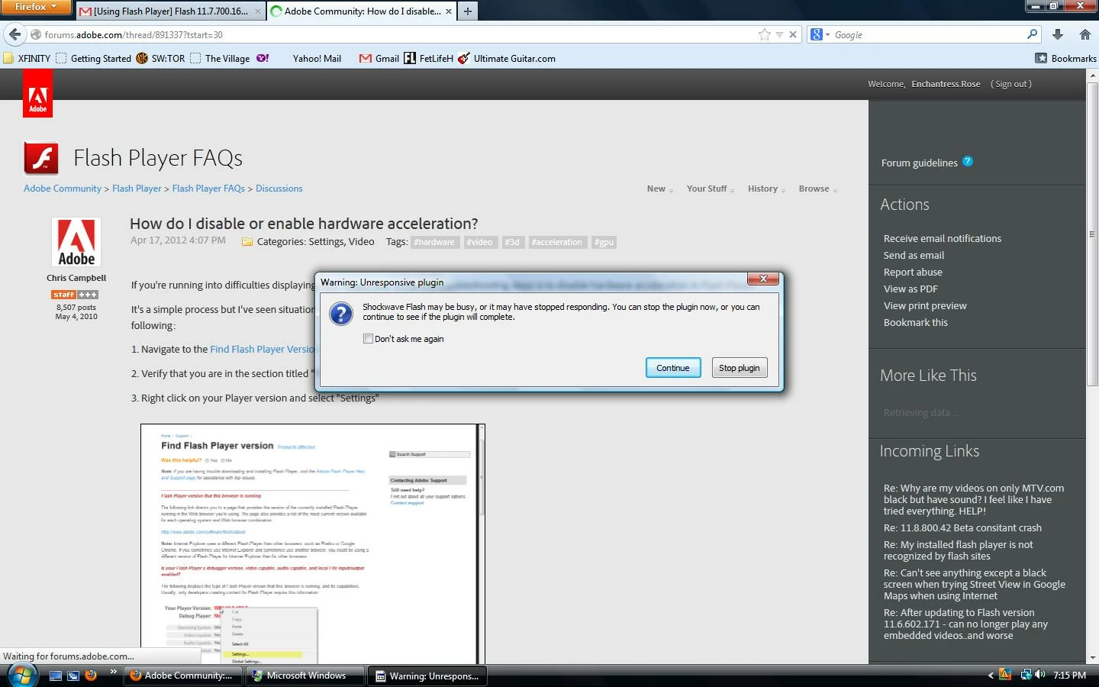Click the Yahoo Y! bookmark icon

tap(263, 58)
